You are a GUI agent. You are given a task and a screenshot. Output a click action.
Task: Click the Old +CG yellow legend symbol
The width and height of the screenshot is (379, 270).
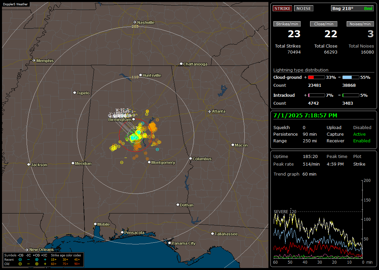pos(37,264)
